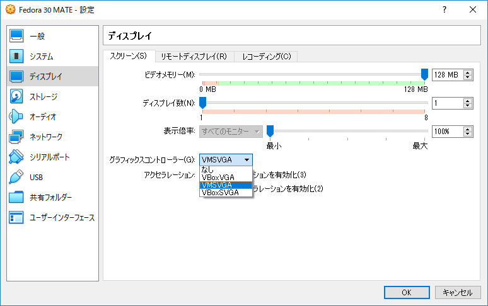Click the VirtualBox settings gear icon in title bar
Viewport: 488px width, 306px height.
click(10, 9)
